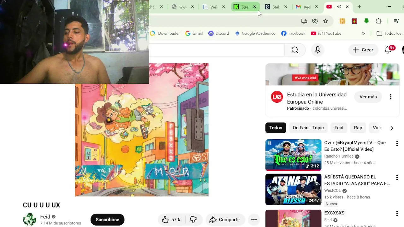Mute the YouTube tab via speaker icon
The width and height of the screenshot is (404, 227).
point(339,7)
